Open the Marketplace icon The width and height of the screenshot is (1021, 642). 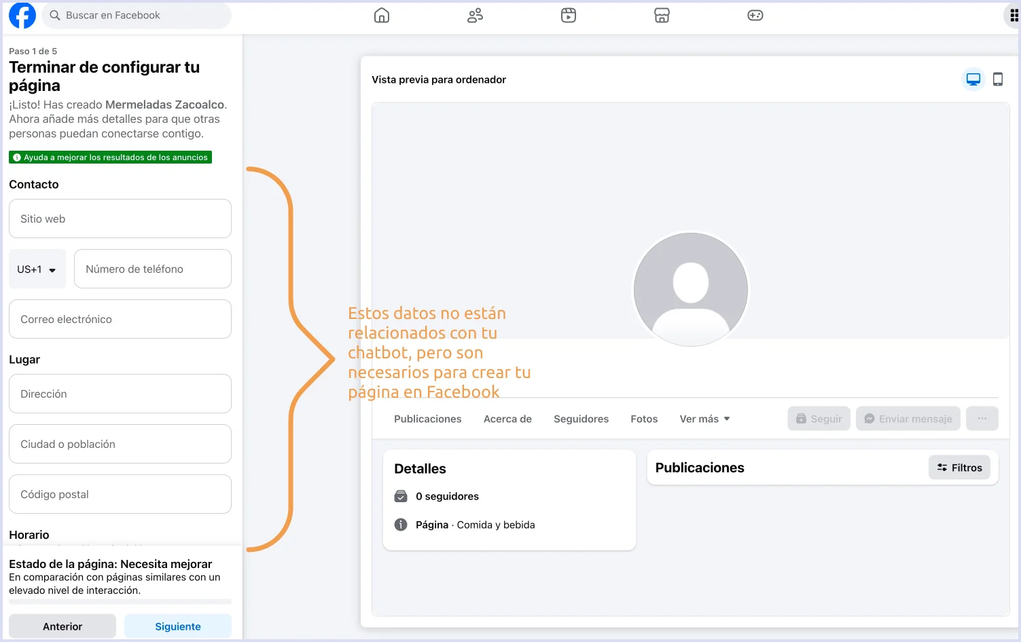662,16
